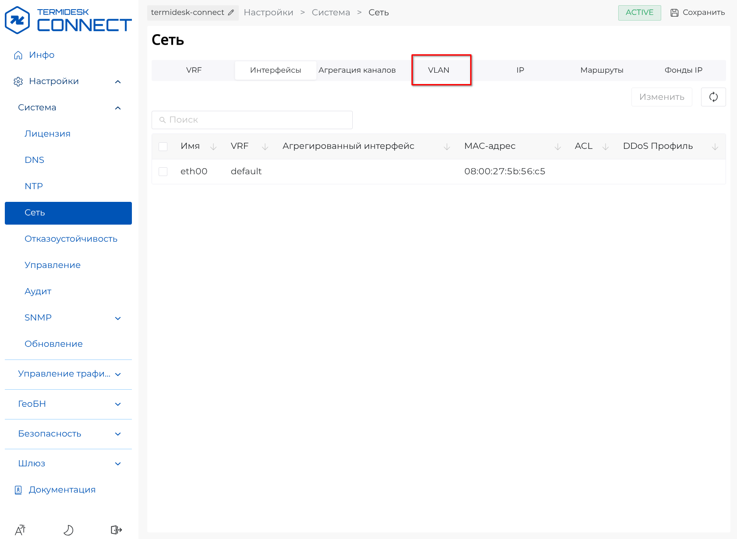Toggle dark theme moon icon
This screenshot has width=737, height=539.
[x=68, y=530]
